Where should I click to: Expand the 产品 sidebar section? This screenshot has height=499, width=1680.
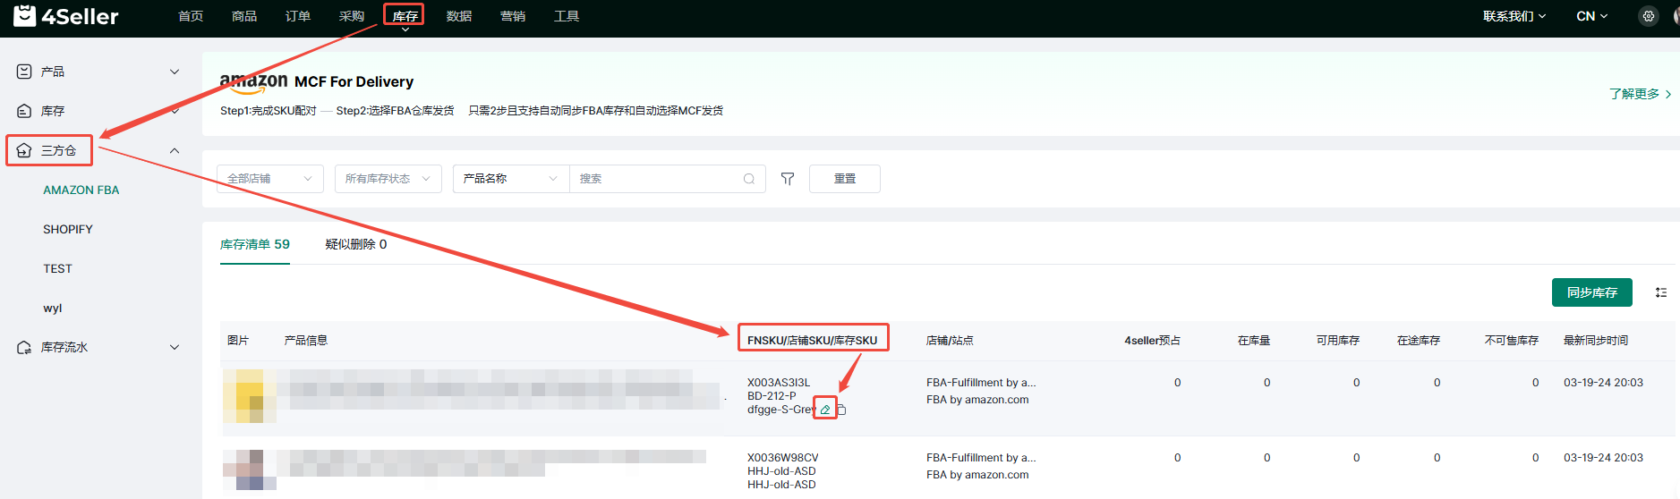pyautogui.click(x=175, y=72)
